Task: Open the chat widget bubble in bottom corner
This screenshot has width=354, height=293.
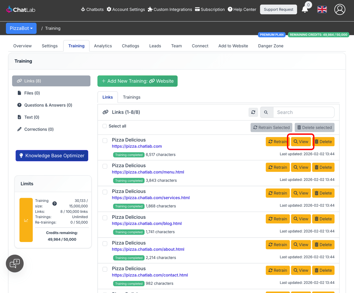Action: pos(14,263)
